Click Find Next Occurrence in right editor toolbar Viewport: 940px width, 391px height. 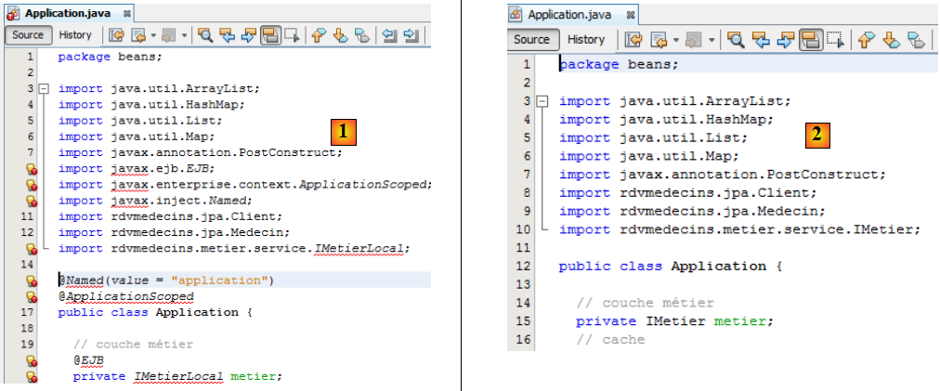pos(785,39)
